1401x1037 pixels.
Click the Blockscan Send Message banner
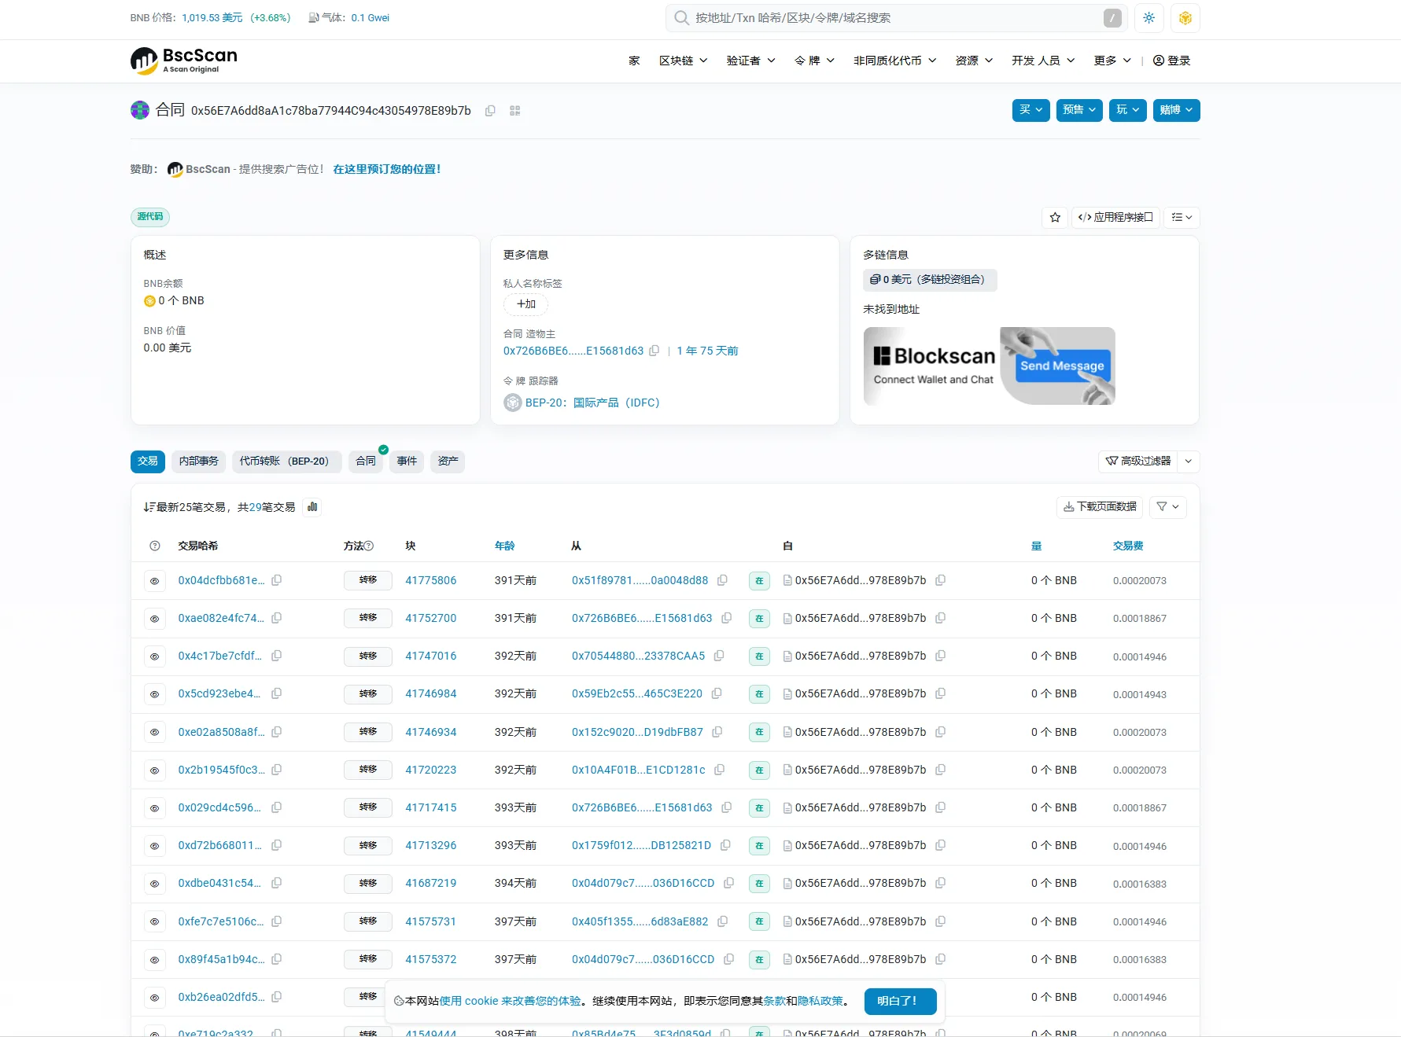989,366
